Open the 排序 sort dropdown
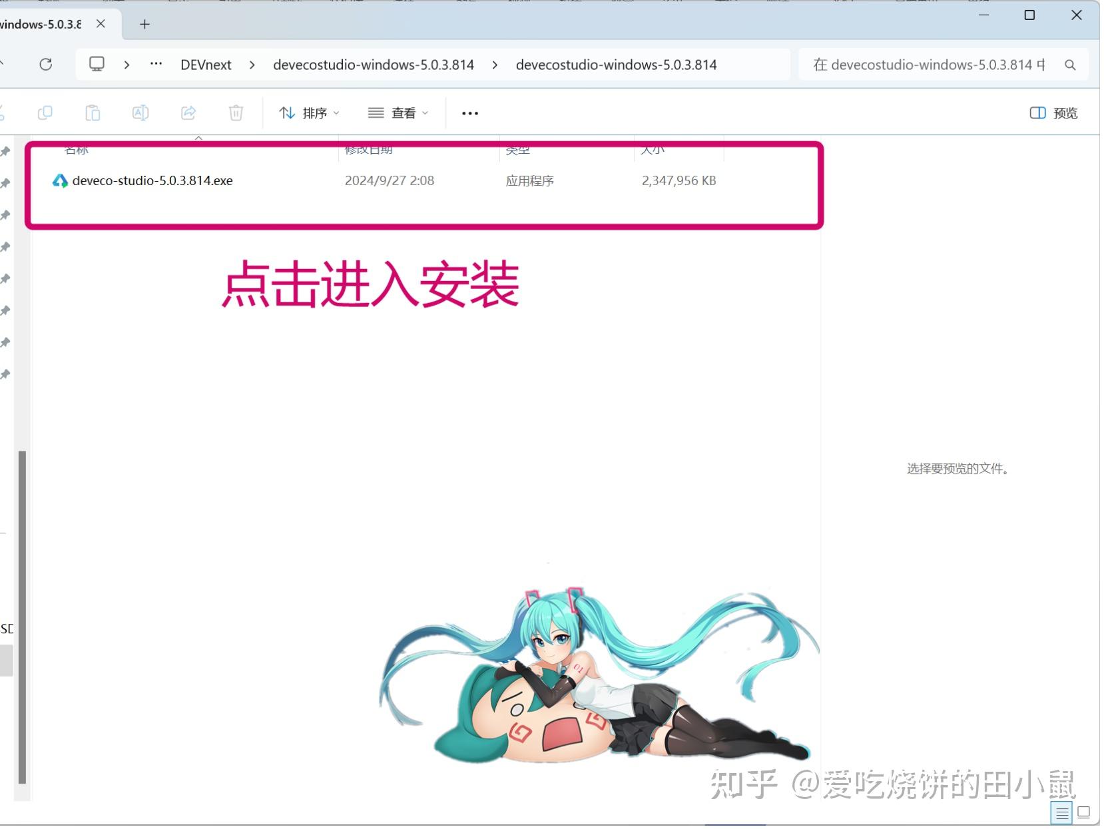1104x829 pixels. [x=308, y=113]
